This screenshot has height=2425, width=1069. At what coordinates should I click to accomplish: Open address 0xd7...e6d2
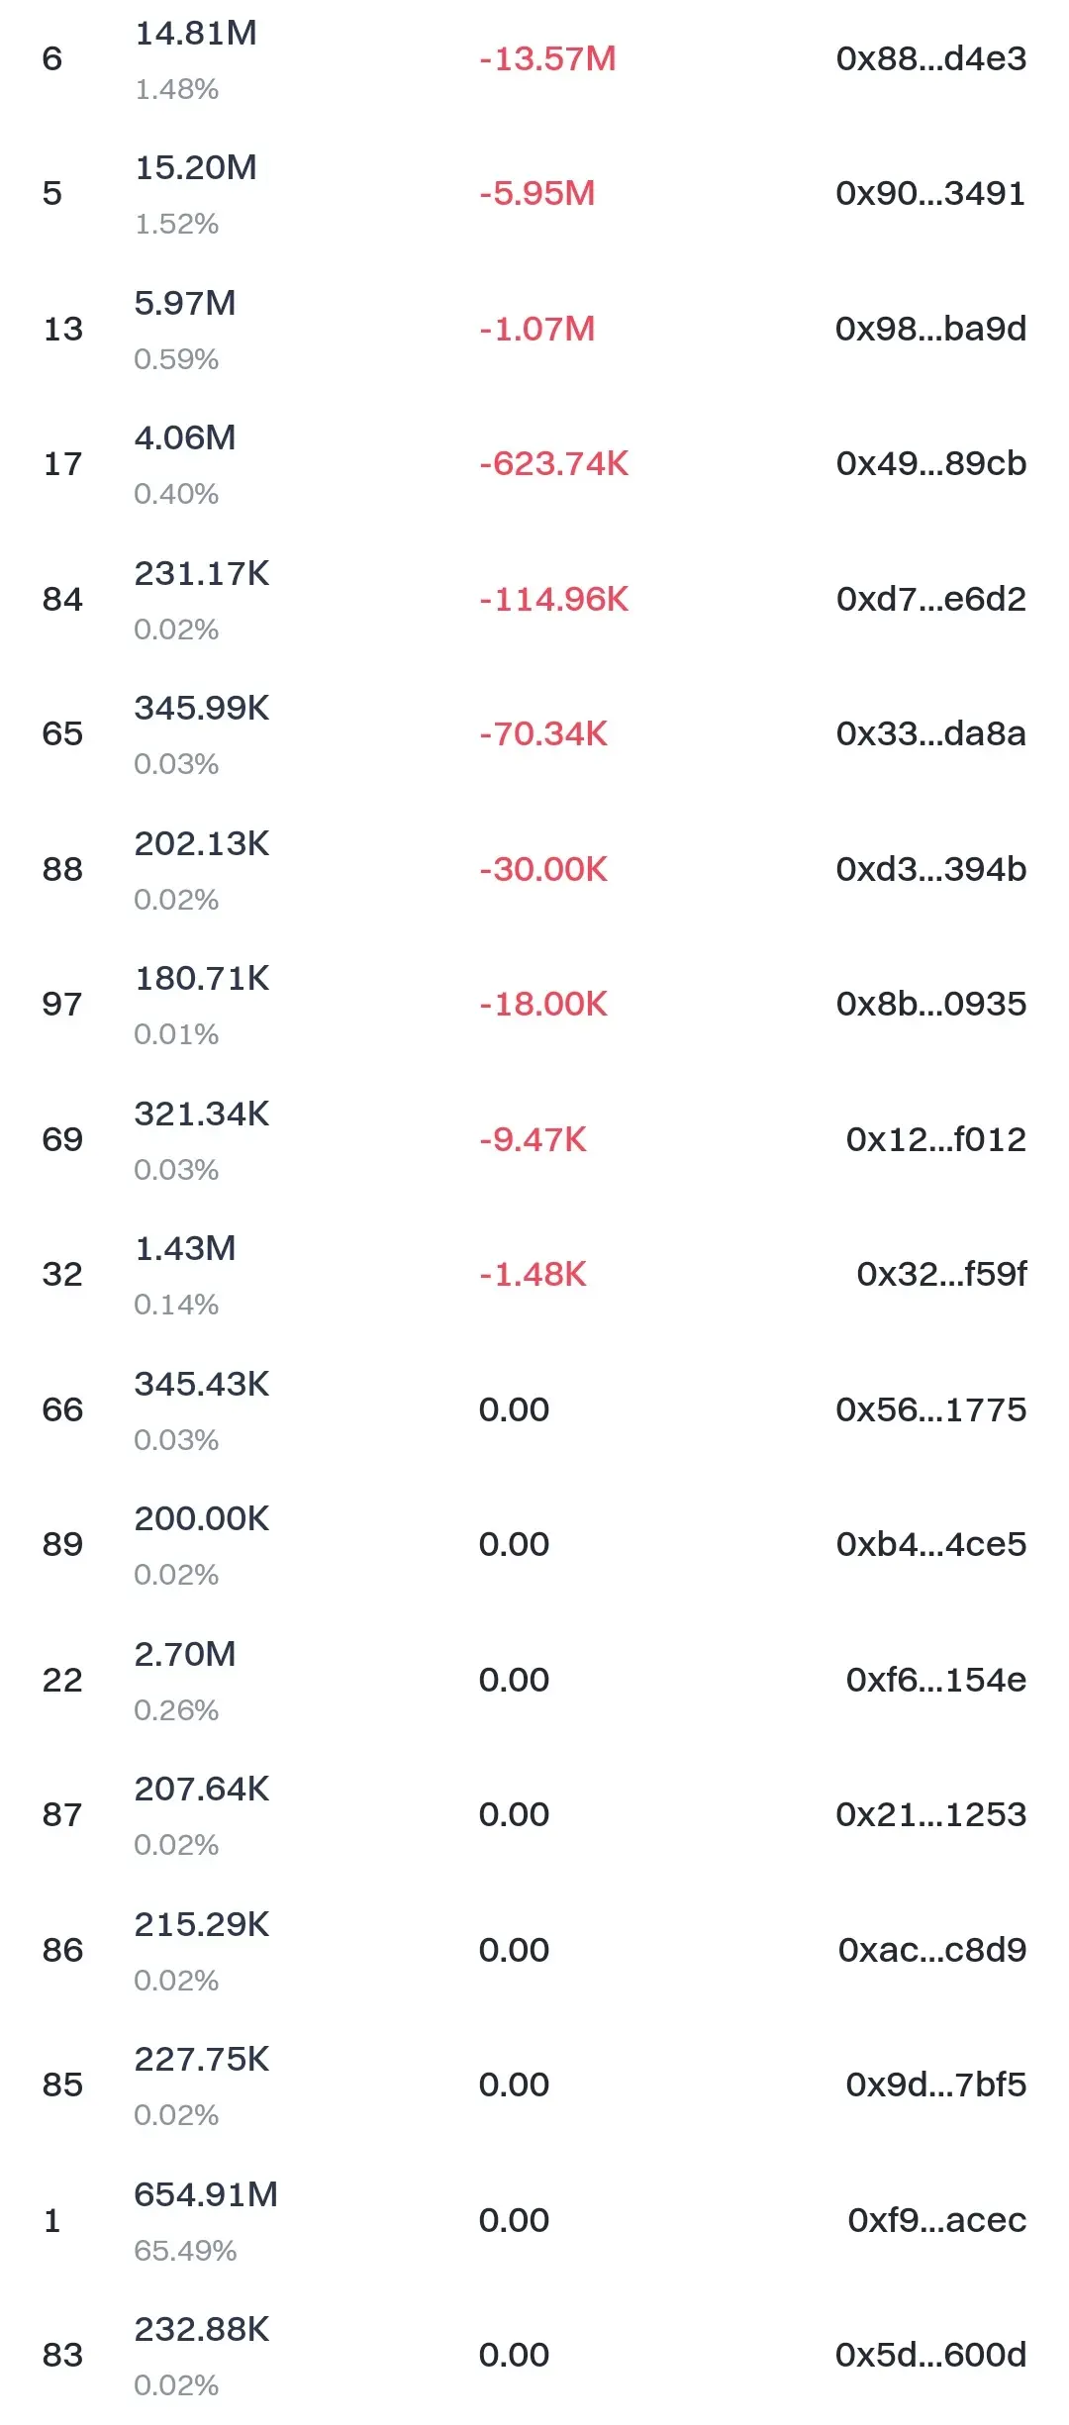[x=930, y=599]
